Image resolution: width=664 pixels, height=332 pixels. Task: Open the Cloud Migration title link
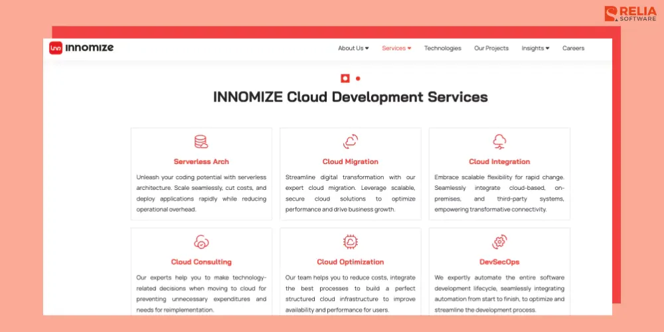click(350, 162)
